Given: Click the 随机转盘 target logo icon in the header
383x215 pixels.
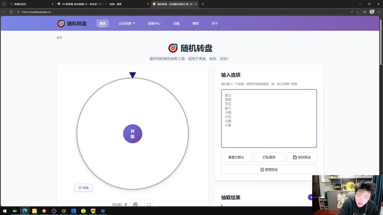Looking at the screenshot, I should pos(61,24).
